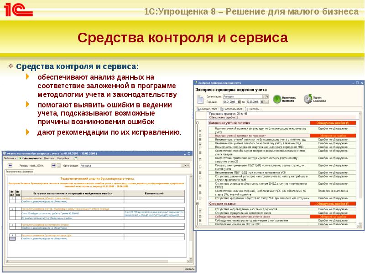
Task: Click the text Проведено проверок: 20 из 46
Action: (228, 114)
